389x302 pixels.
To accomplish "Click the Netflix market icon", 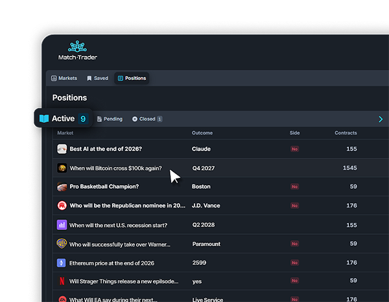I will click(62, 281).
